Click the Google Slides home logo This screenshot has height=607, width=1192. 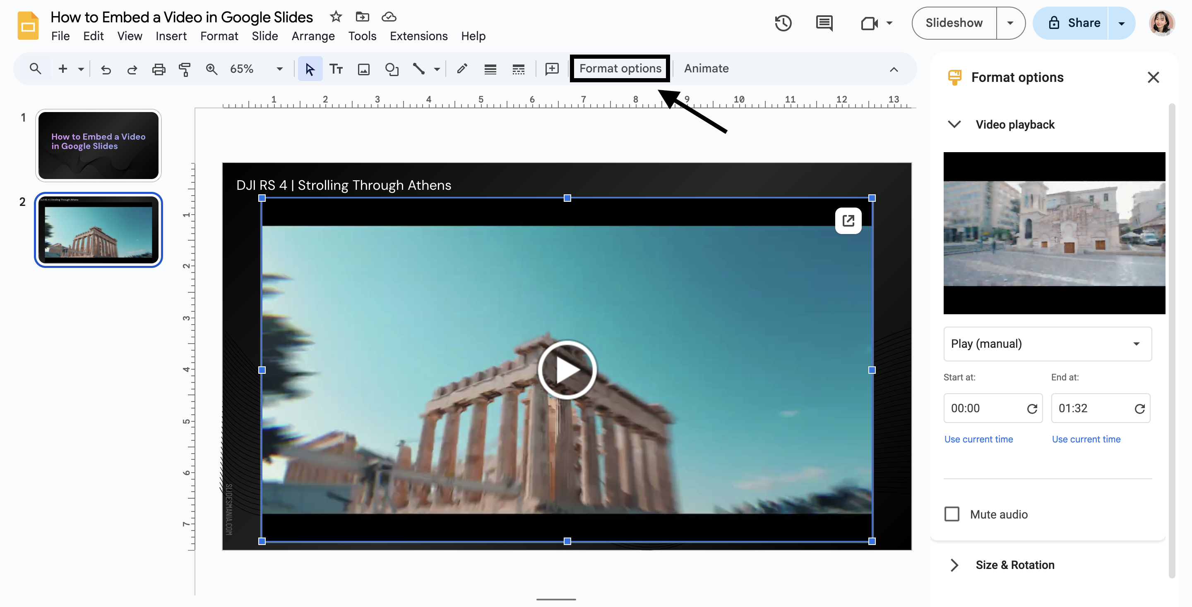coord(28,25)
